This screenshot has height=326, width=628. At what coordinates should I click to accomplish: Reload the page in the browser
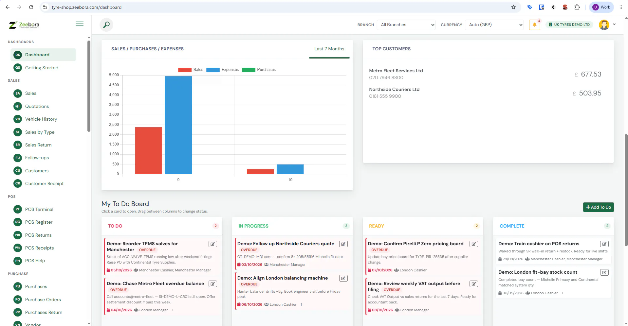(31, 7)
